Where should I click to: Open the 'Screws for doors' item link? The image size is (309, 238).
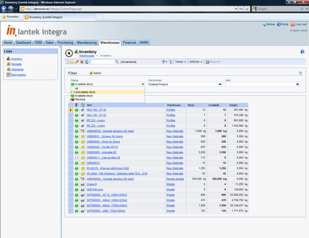(104, 137)
